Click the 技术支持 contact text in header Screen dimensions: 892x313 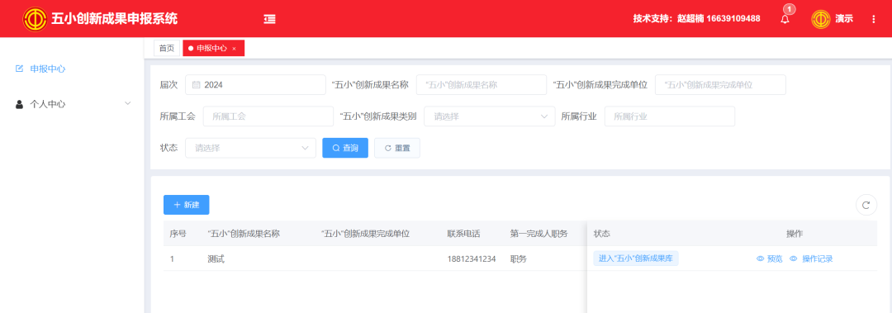click(x=697, y=19)
